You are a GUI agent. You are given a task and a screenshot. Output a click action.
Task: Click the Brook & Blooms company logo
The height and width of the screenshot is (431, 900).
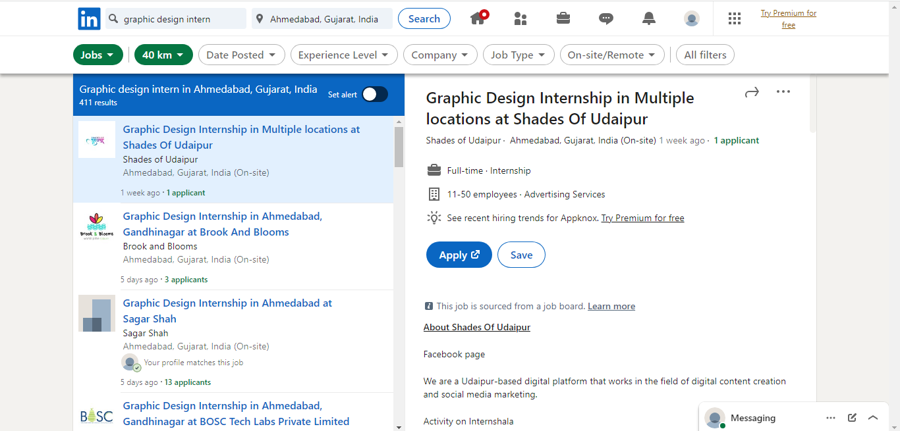tap(97, 226)
